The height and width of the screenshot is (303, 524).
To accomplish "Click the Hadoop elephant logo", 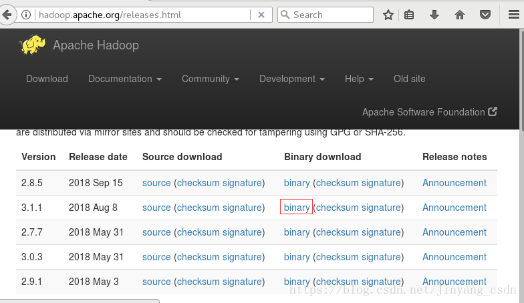I will (32, 44).
